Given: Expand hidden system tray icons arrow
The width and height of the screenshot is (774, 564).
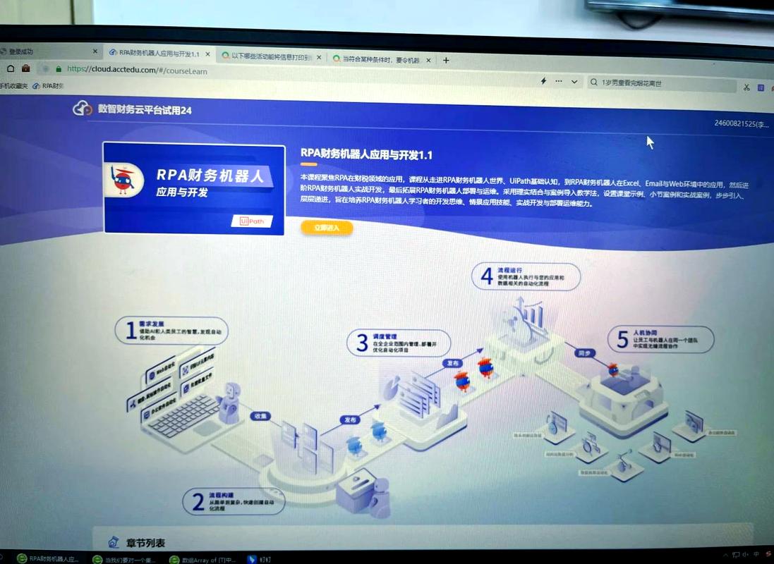Looking at the screenshot, I should pyautogui.click(x=725, y=555).
